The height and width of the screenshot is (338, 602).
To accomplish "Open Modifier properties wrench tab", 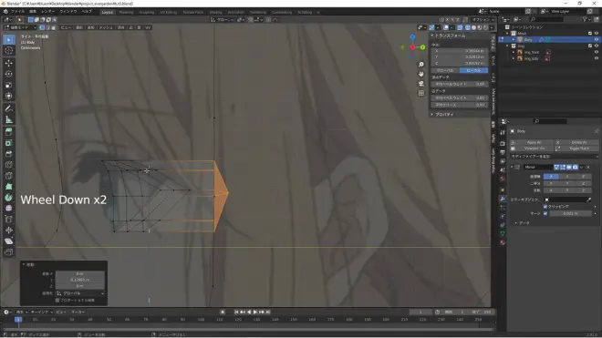I will (503, 199).
